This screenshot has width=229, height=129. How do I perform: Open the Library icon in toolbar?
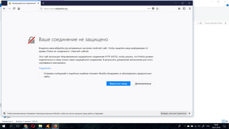179,9
